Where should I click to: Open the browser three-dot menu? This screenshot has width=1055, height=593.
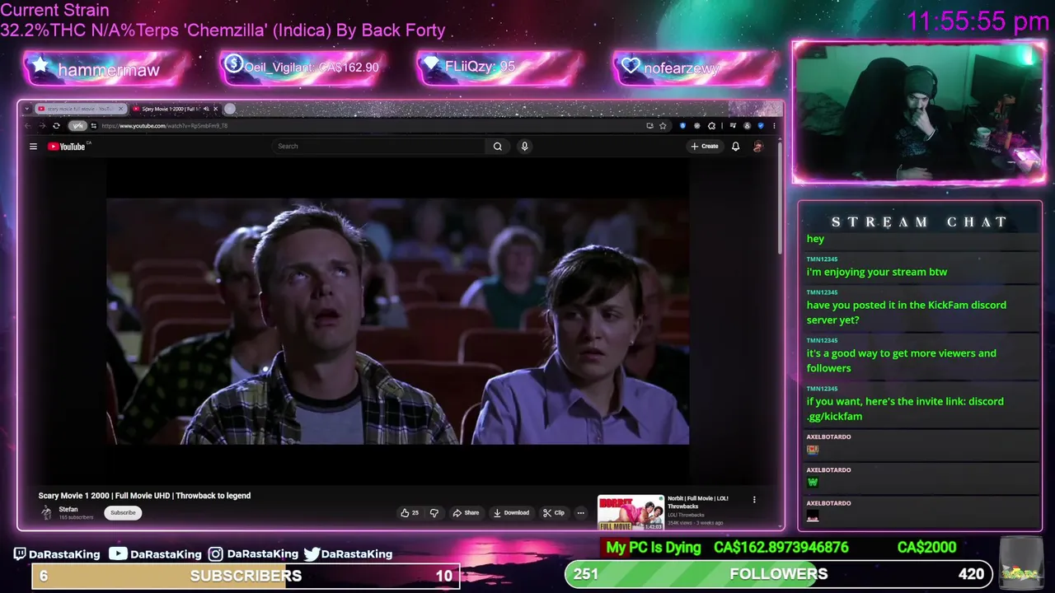pos(774,126)
